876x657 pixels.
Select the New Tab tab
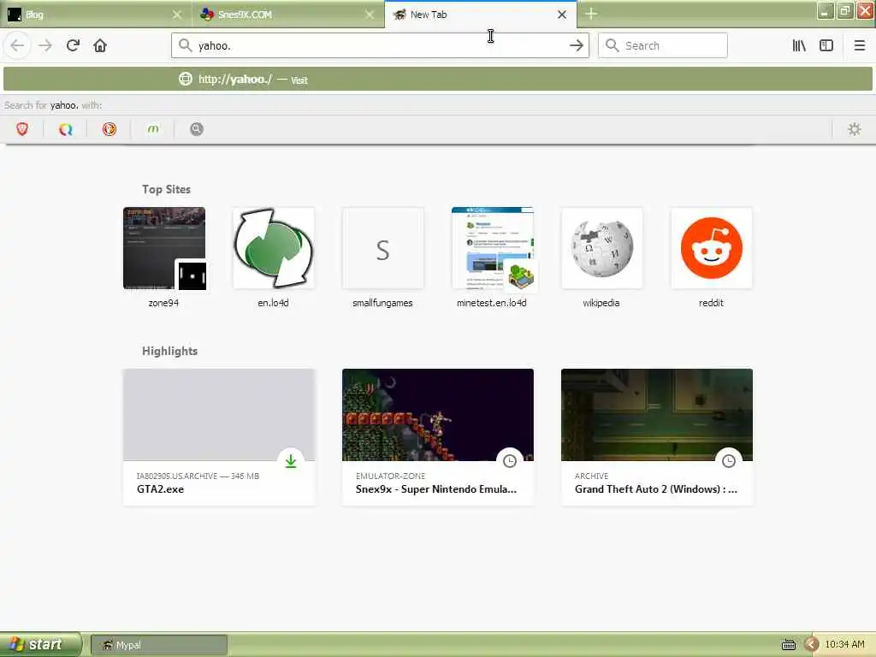[481, 15]
